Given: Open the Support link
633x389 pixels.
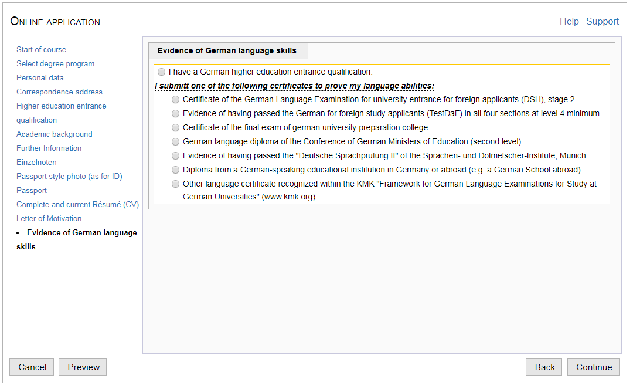Looking at the screenshot, I should (603, 21).
